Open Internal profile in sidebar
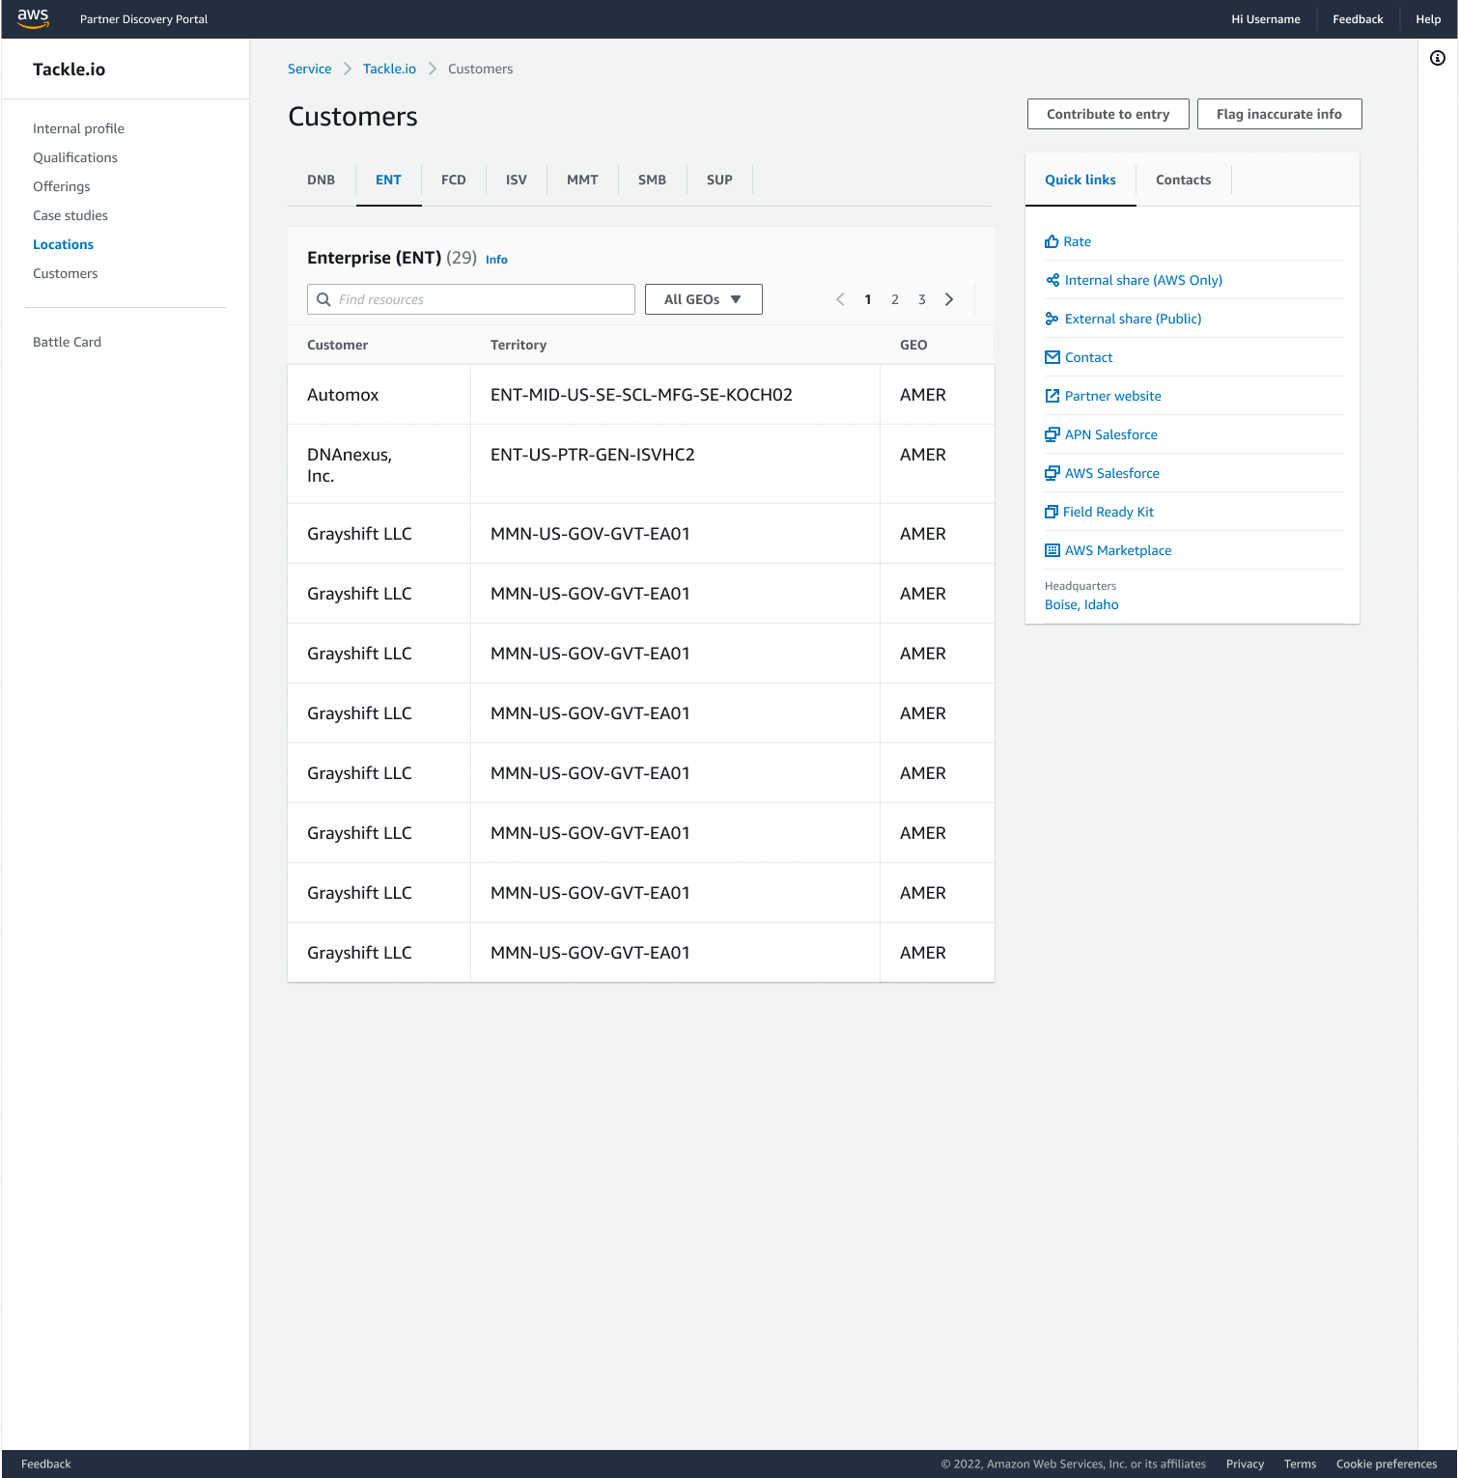 click(78, 128)
